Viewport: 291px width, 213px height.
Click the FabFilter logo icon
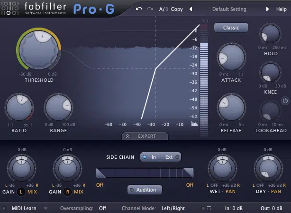(x=10, y=9)
